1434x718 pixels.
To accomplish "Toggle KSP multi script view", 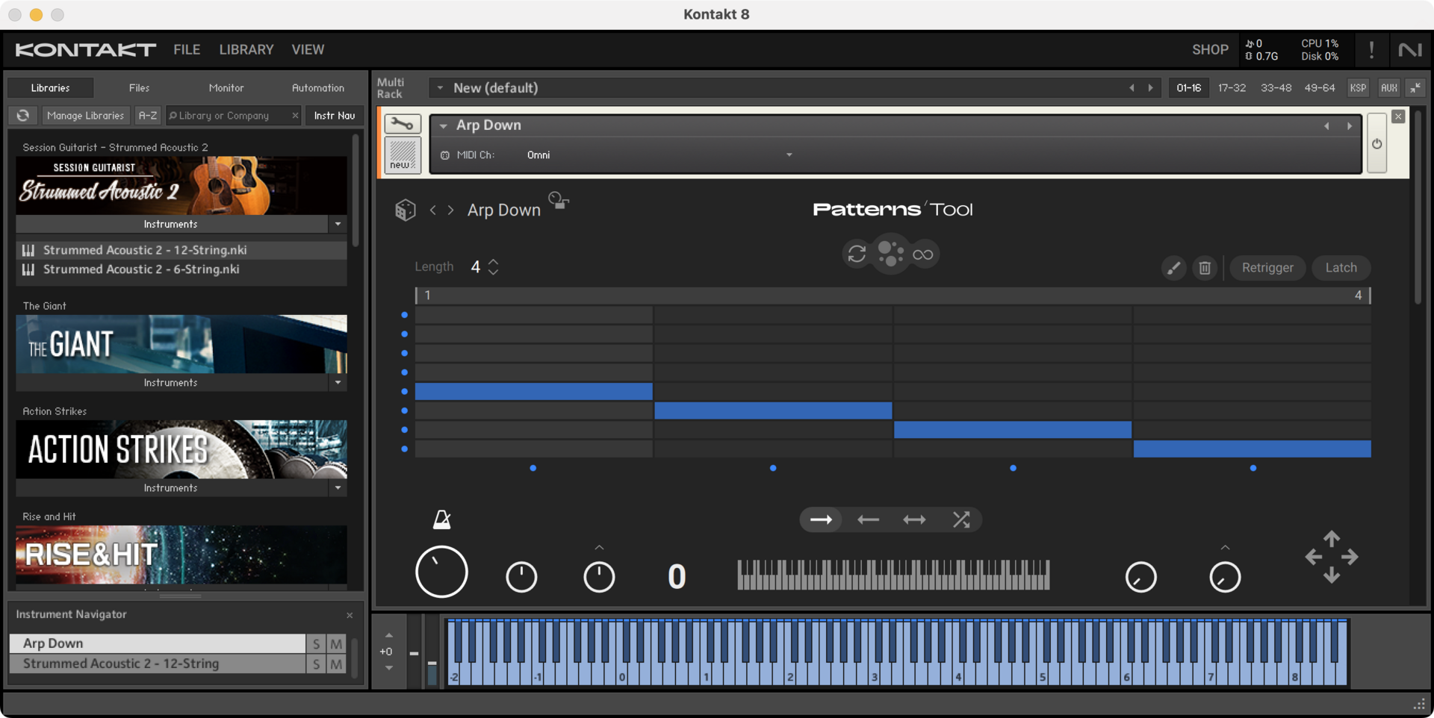I will [x=1358, y=88].
